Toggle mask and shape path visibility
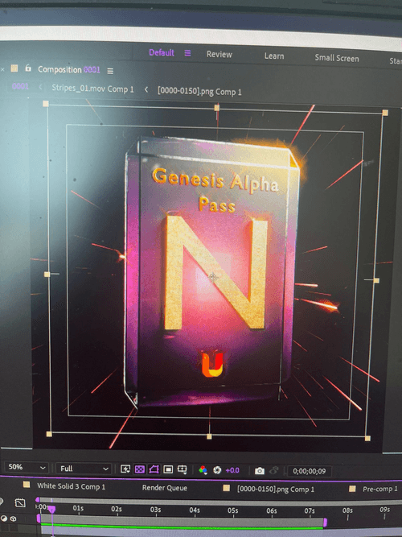Viewport: 402px width, 537px height. 154,469
